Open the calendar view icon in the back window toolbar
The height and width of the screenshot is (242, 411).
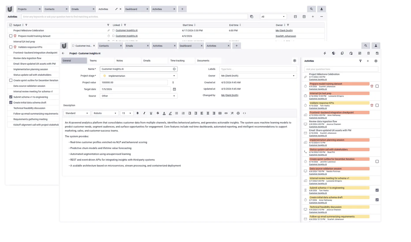(304, 17)
